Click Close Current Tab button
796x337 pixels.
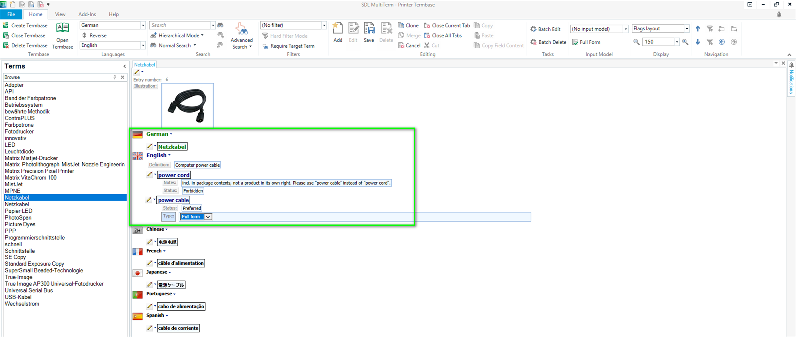pyautogui.click(x=447, y=25)
